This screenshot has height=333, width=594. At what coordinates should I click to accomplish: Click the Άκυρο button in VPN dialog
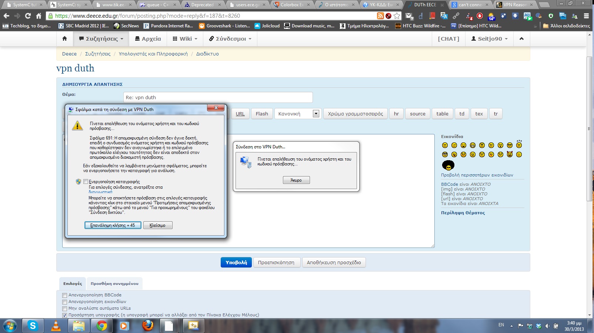296,180
